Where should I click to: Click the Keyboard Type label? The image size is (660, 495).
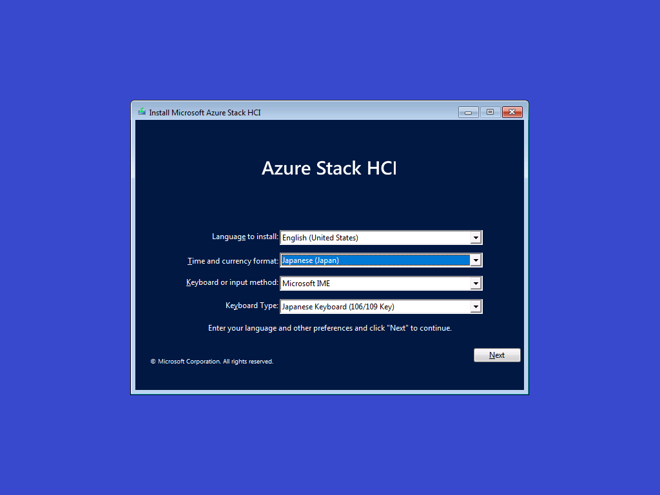[252, 305]
